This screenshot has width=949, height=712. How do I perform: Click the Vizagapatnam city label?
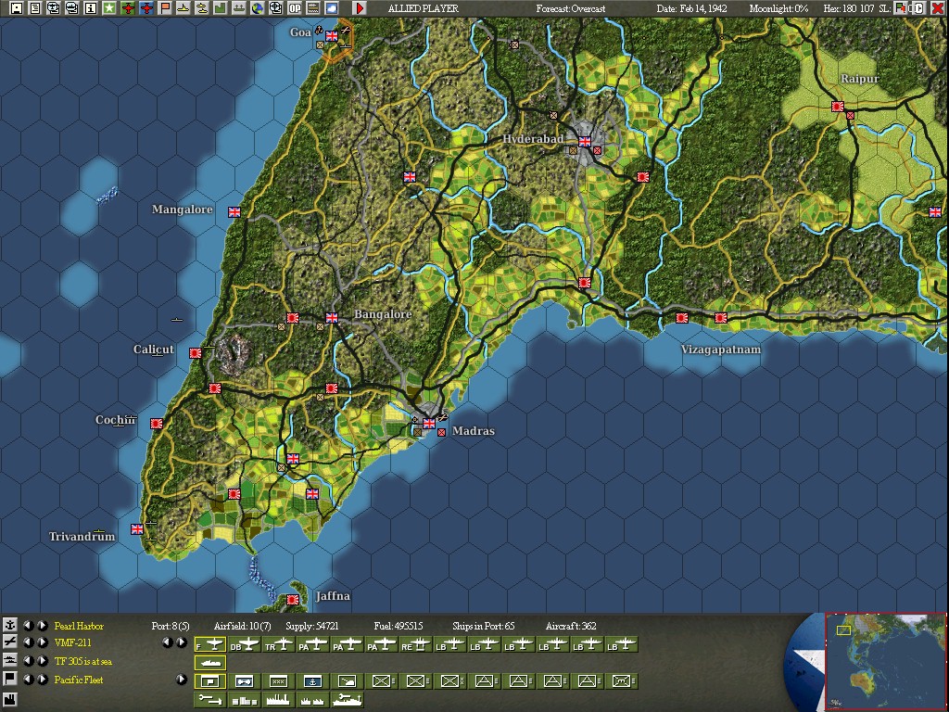click(x=721, y=350)
